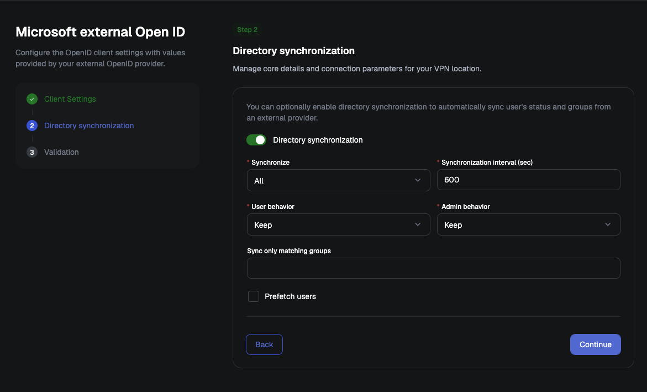Screen dimensions: 647x392
Task: Click the User behavior chevron arrow
Action: pos(418,224)
